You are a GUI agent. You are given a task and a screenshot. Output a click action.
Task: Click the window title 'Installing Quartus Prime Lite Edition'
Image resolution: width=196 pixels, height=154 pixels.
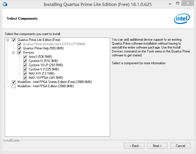[x=98, y=4]
